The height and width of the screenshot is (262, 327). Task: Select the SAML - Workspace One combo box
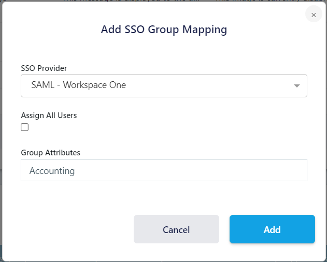pyautogui.click(x=164, y=85)
